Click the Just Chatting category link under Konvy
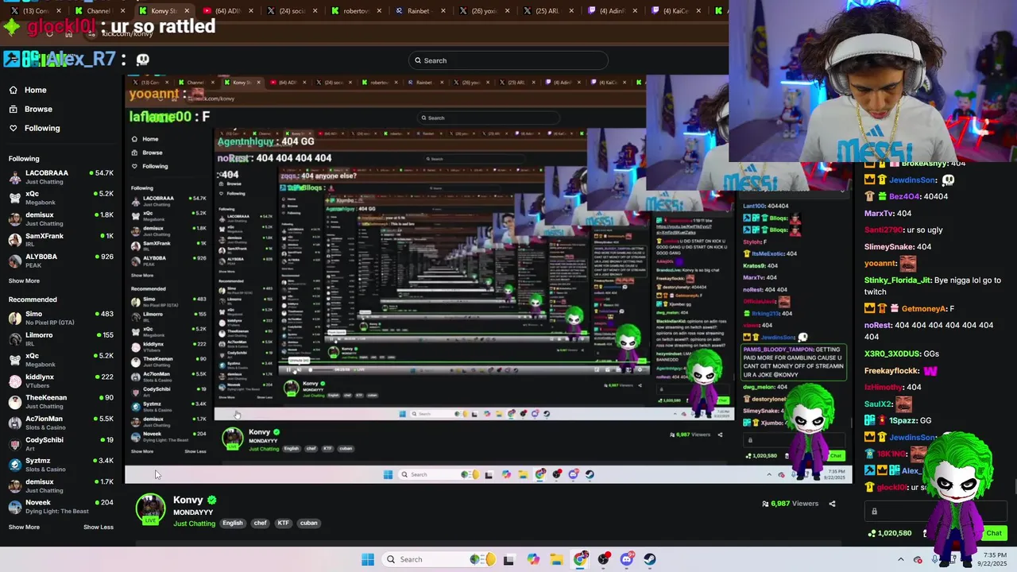The image size is (1017, 572). 195,524
